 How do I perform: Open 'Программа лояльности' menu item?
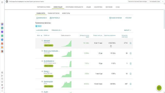pos(74,7)
